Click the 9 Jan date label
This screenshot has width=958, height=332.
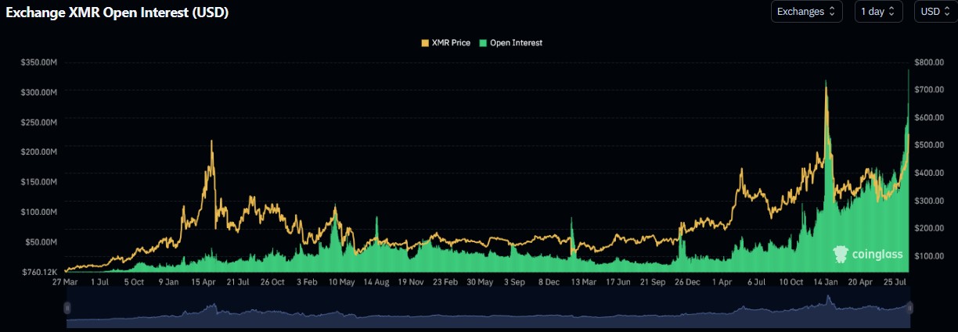point(169,282)
